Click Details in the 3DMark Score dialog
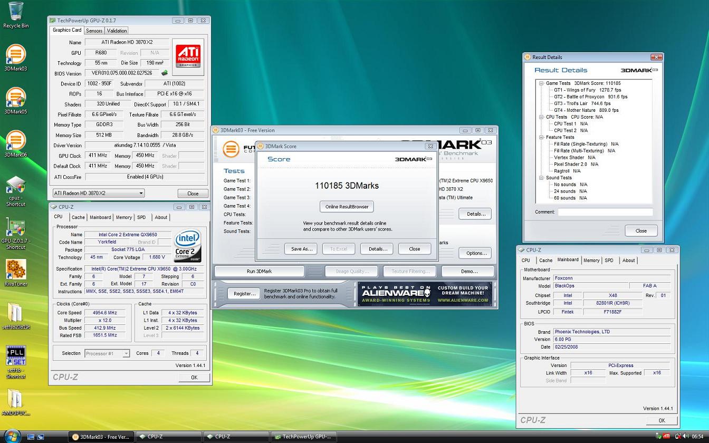709x443 pixels. pos(377,249)
